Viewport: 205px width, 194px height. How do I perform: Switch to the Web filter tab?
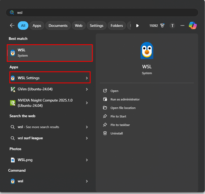tap(78, 26)
